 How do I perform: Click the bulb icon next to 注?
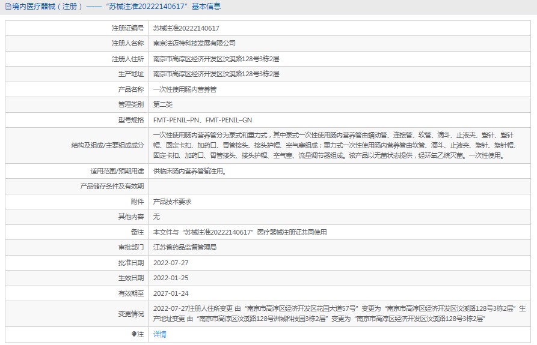point(134,334)
